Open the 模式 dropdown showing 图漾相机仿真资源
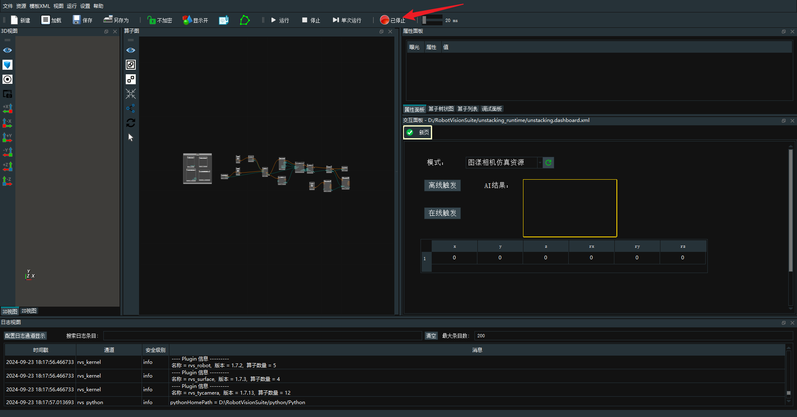 [504, 162]
